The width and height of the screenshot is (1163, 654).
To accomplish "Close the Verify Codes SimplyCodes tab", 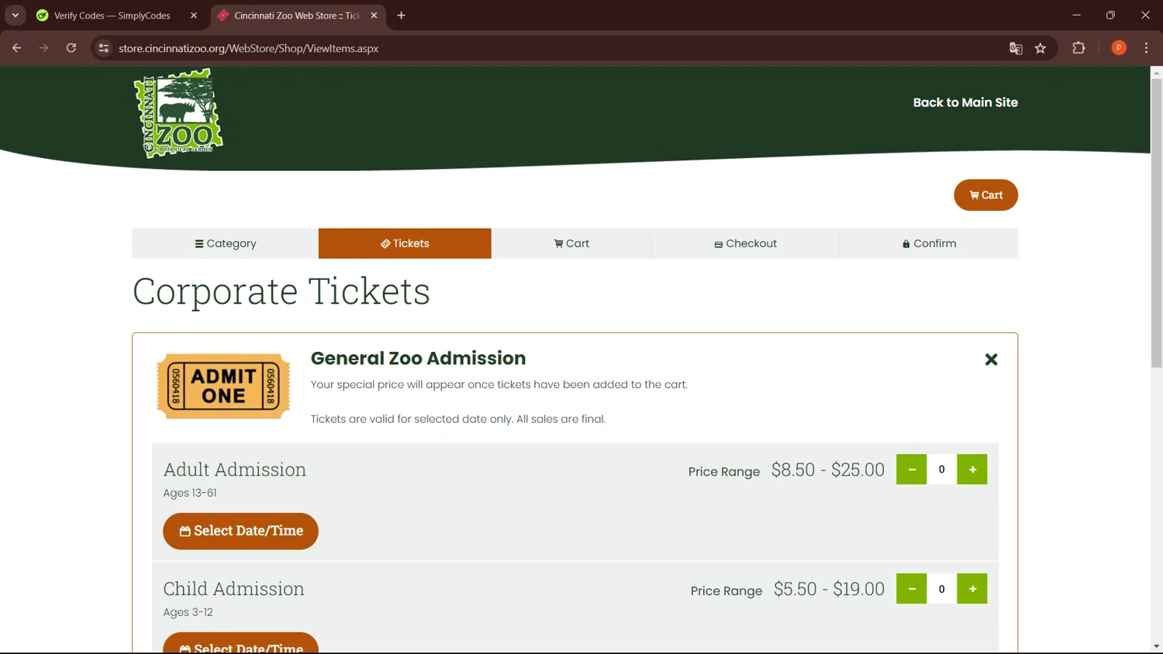I will tap(194, 15).
